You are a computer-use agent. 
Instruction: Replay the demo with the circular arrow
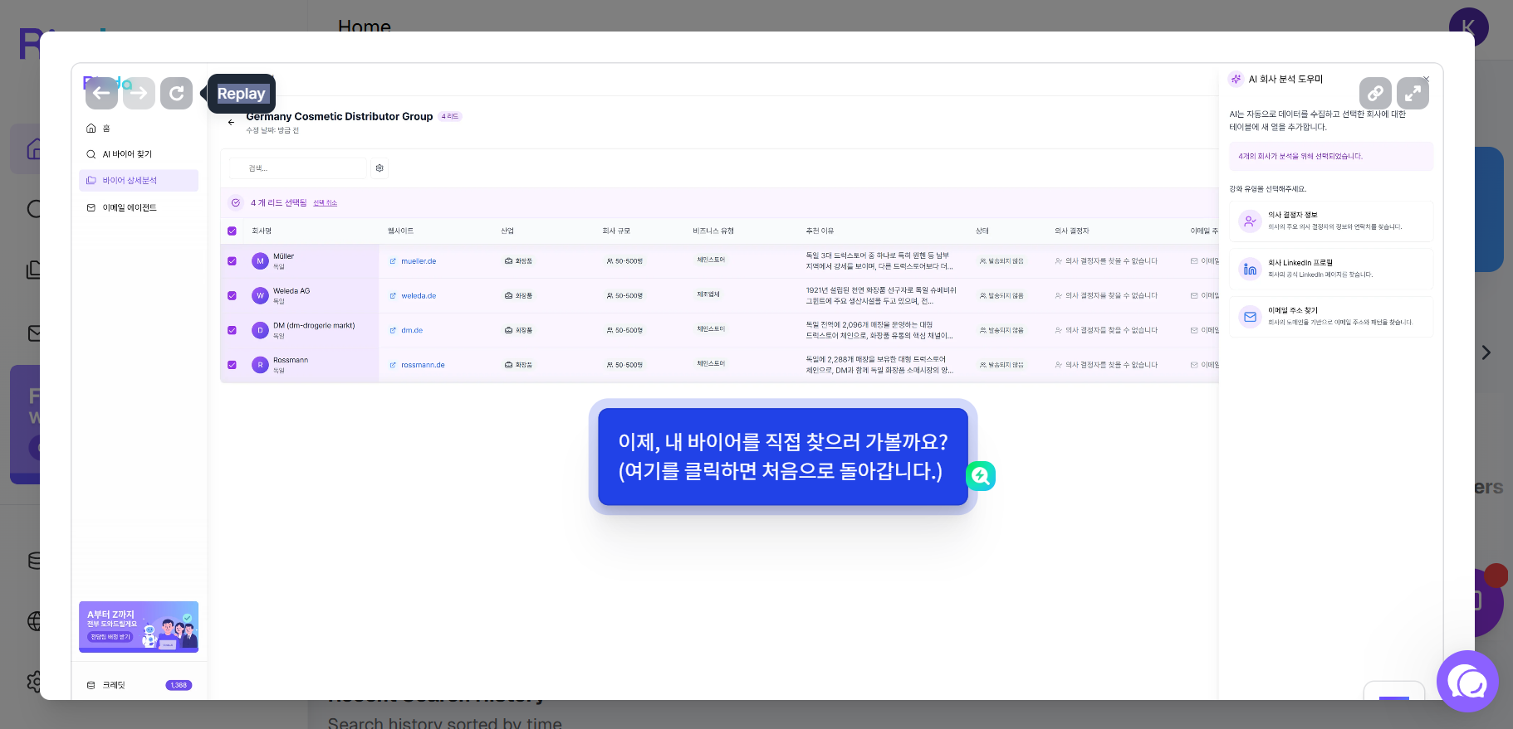(x=176, y=93)
